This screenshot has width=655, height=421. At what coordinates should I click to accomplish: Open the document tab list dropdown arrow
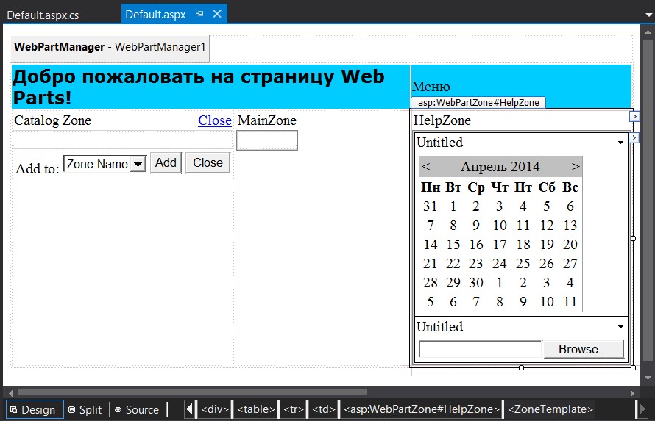pyautogui.click(x=648, y=15)
